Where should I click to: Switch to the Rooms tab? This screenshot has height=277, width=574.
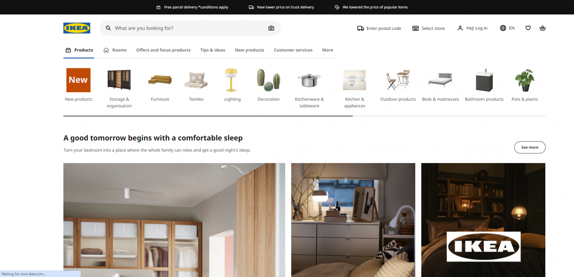115,50
